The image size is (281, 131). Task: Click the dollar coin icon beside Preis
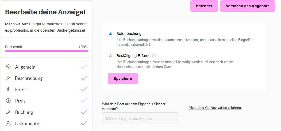click(x=8, y=101)
